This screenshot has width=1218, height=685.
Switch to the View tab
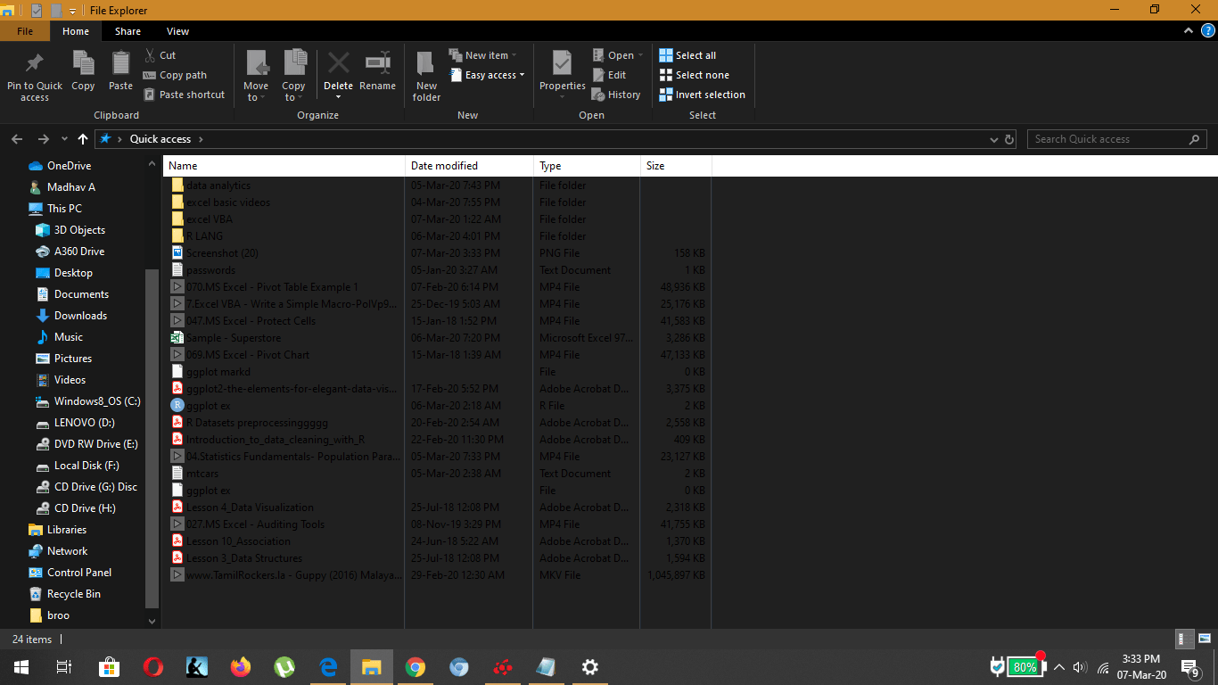click(x=177, y=30)
